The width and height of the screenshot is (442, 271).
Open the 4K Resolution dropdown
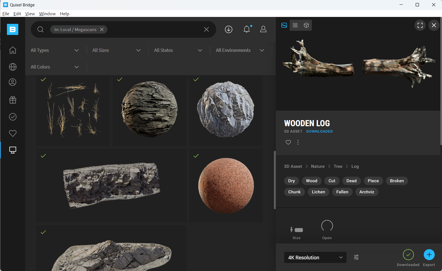pos(315,257)
